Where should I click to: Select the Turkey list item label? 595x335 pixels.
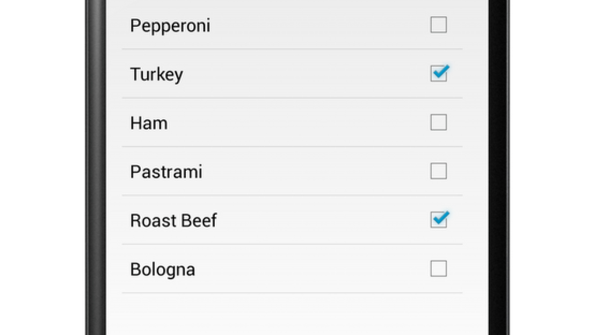(x=156, y=74)
